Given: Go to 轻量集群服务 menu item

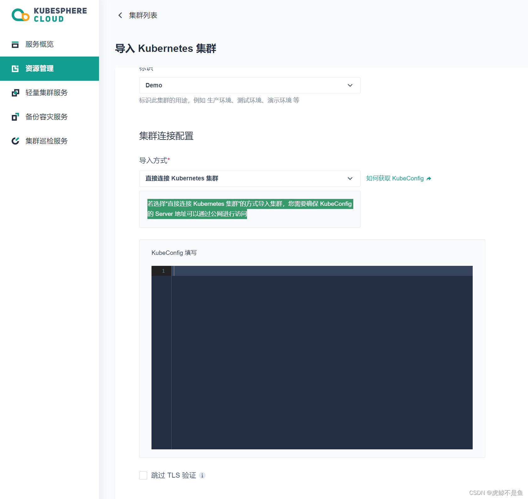Looking at the screenshot, I should tap(49, 93).
